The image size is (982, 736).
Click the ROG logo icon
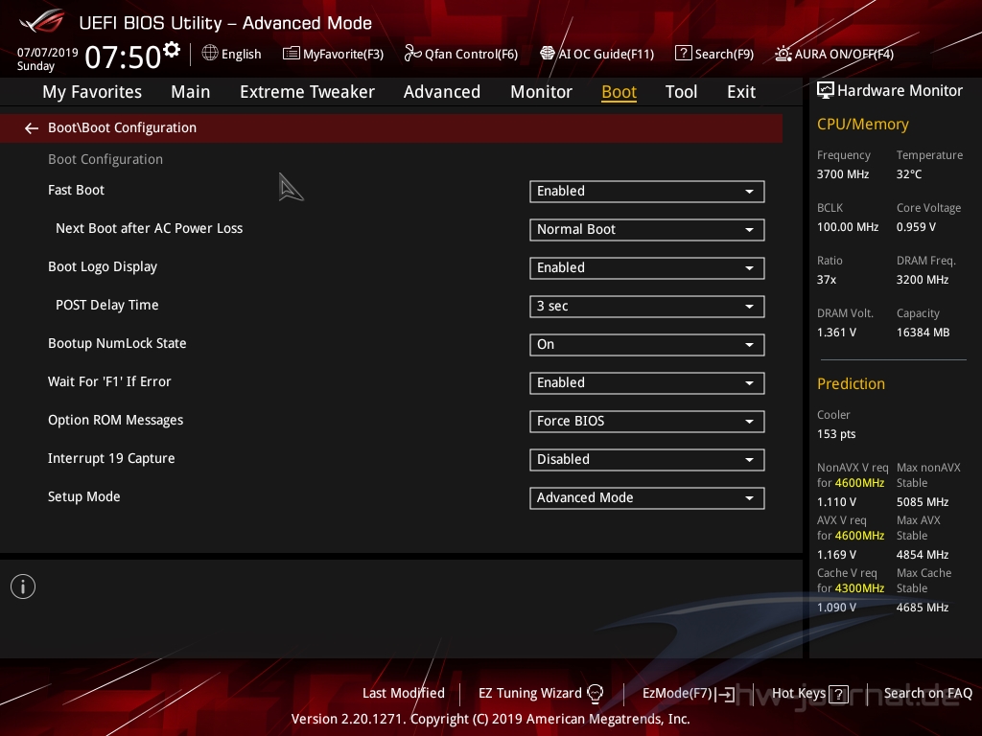point(42,21)
